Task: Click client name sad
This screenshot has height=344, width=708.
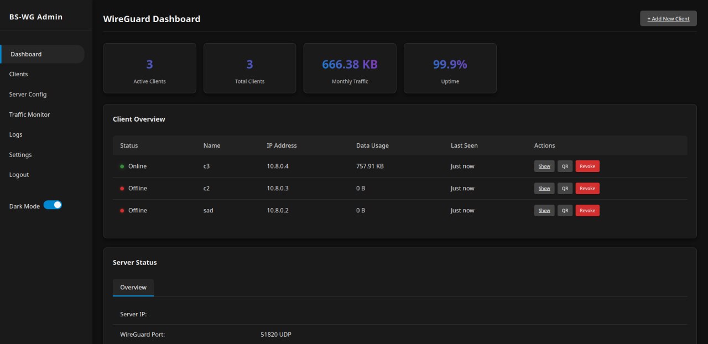Action: tap(209, 210)
